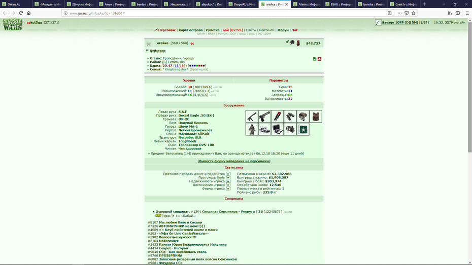Click positive karma count 18

[x=177, y=65]
